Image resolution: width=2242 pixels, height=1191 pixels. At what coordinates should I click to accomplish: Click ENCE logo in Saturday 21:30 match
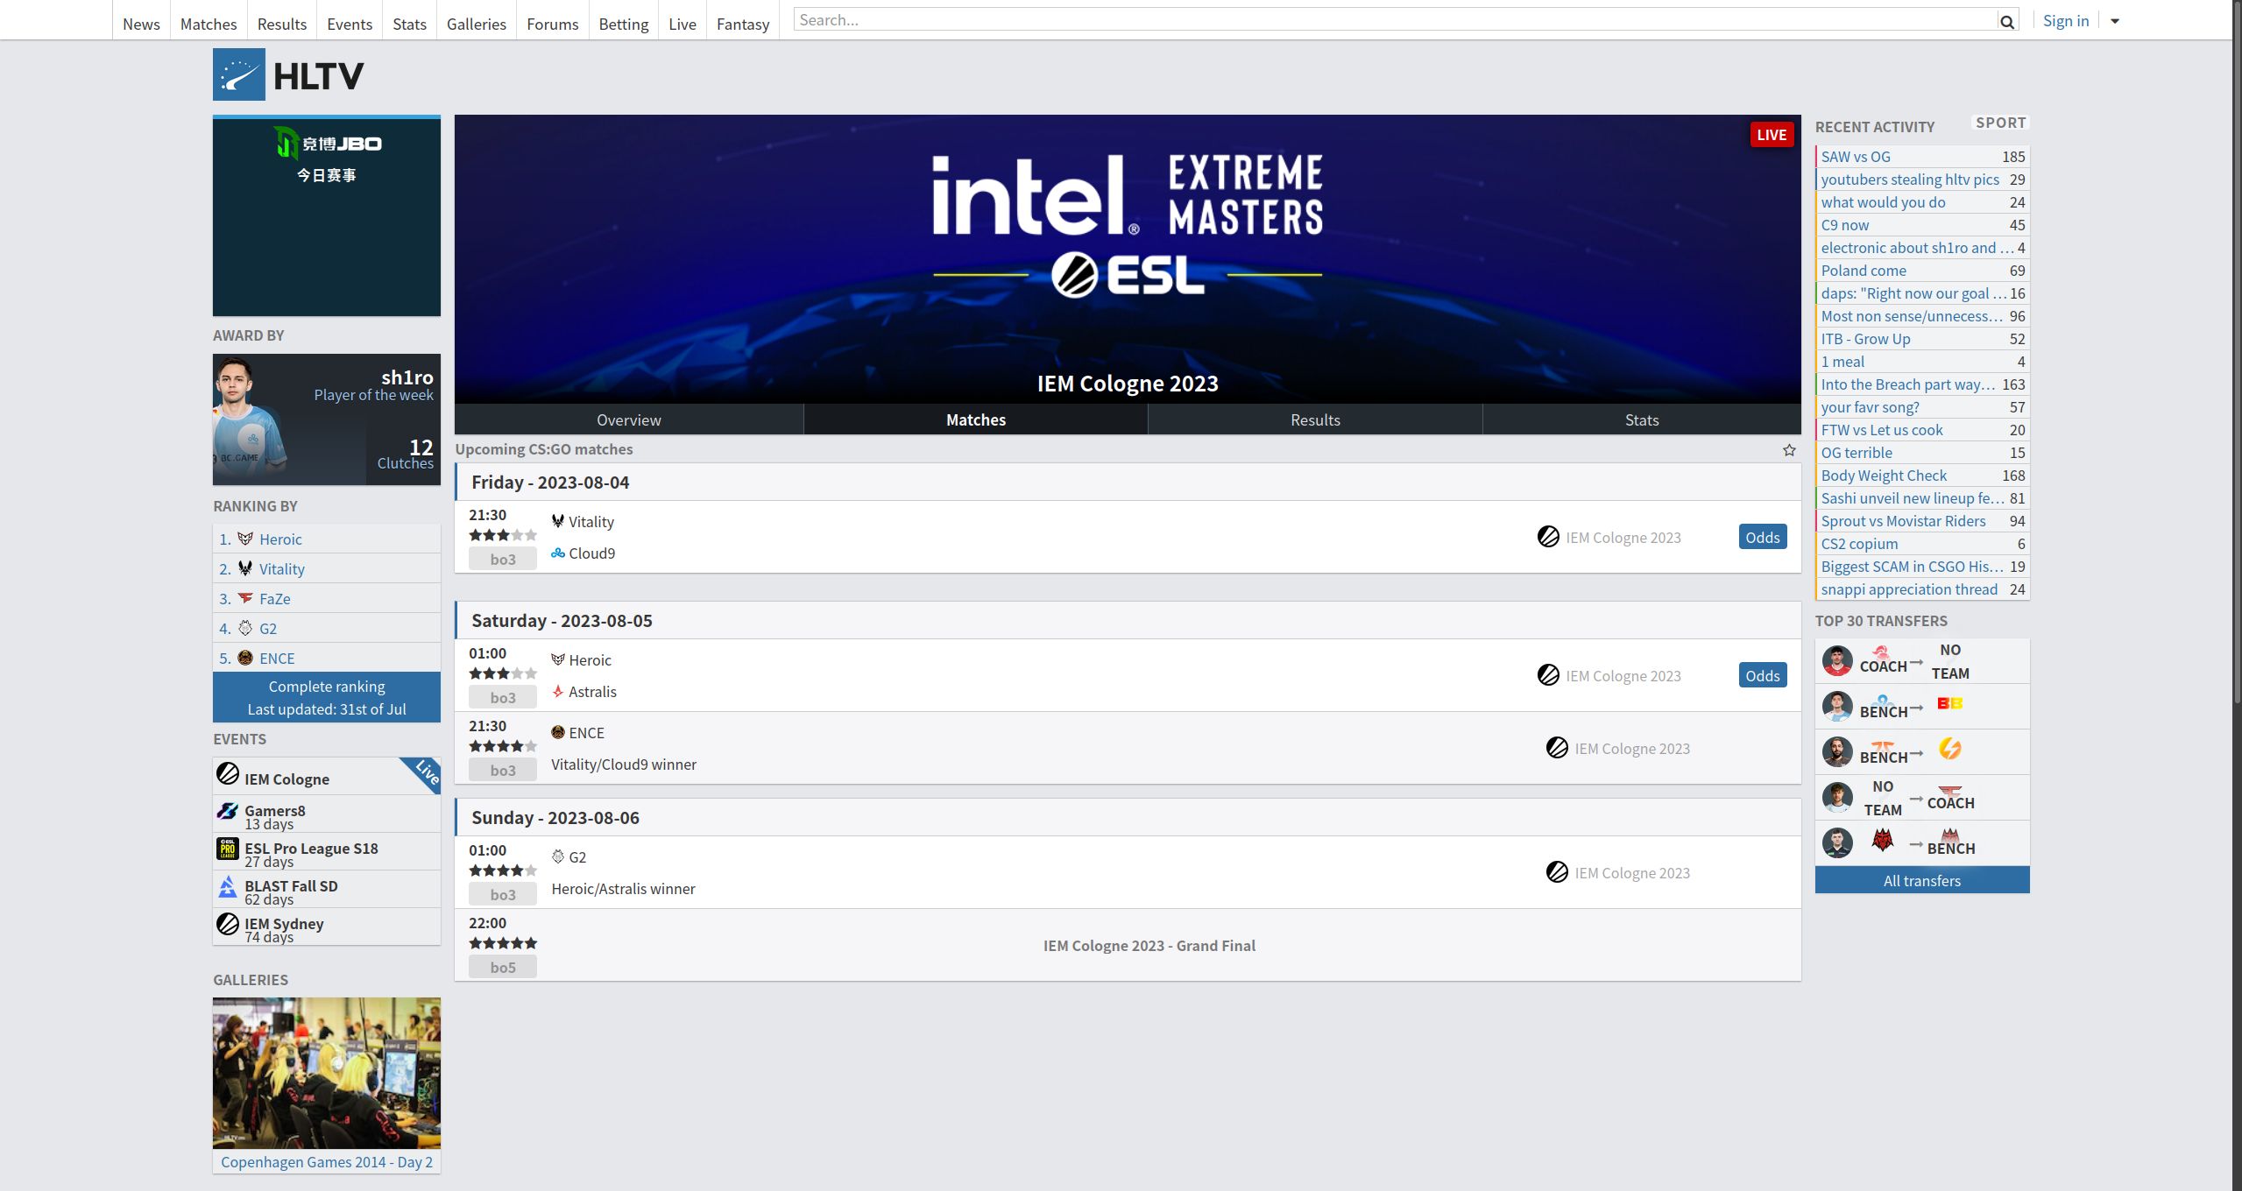558,732
